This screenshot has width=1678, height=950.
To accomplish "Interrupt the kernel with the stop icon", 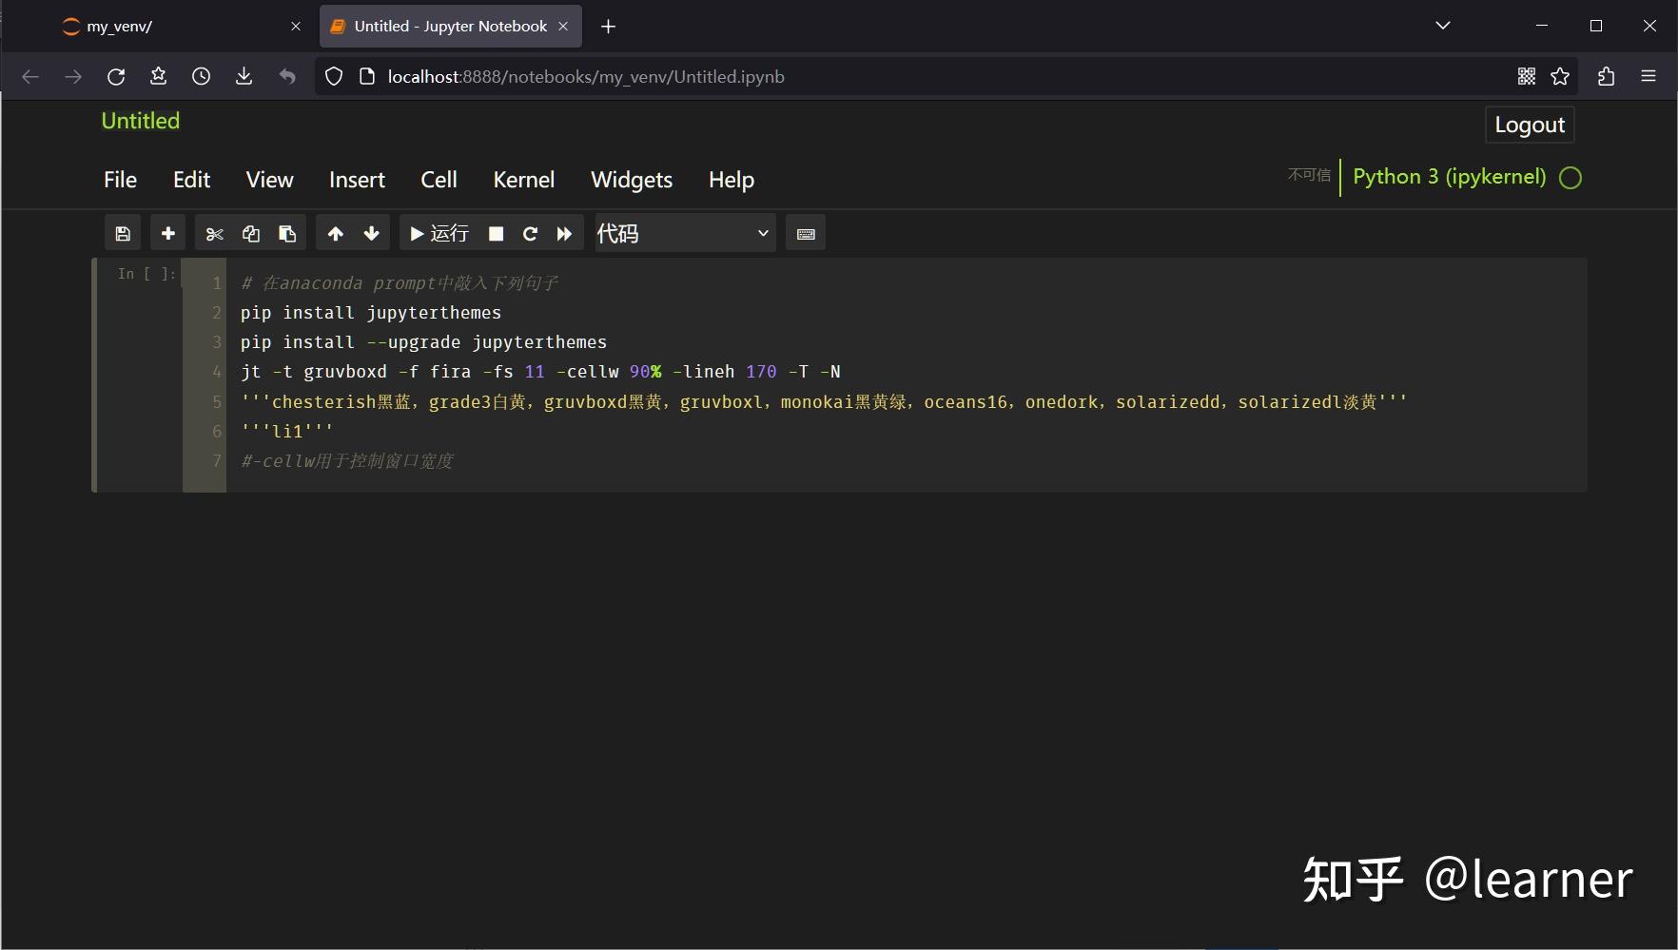I will (x=495, y=233).
